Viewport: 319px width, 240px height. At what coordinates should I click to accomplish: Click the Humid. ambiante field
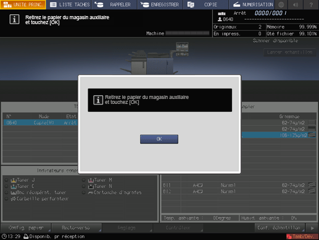click(278, 218)
